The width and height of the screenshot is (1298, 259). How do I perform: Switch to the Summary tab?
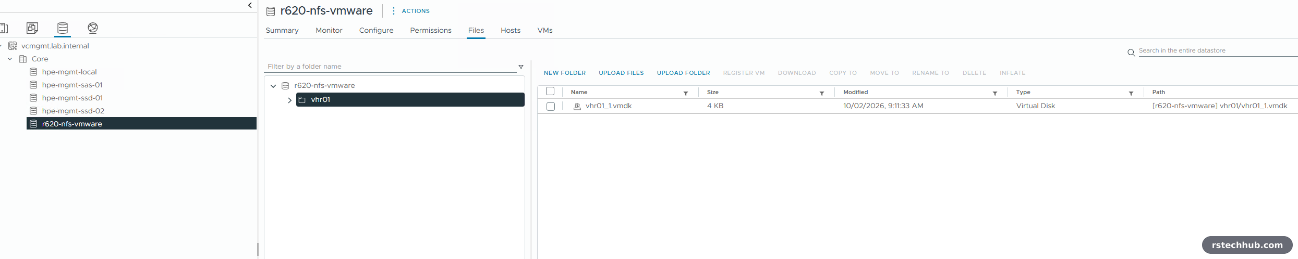click(282, 30)
